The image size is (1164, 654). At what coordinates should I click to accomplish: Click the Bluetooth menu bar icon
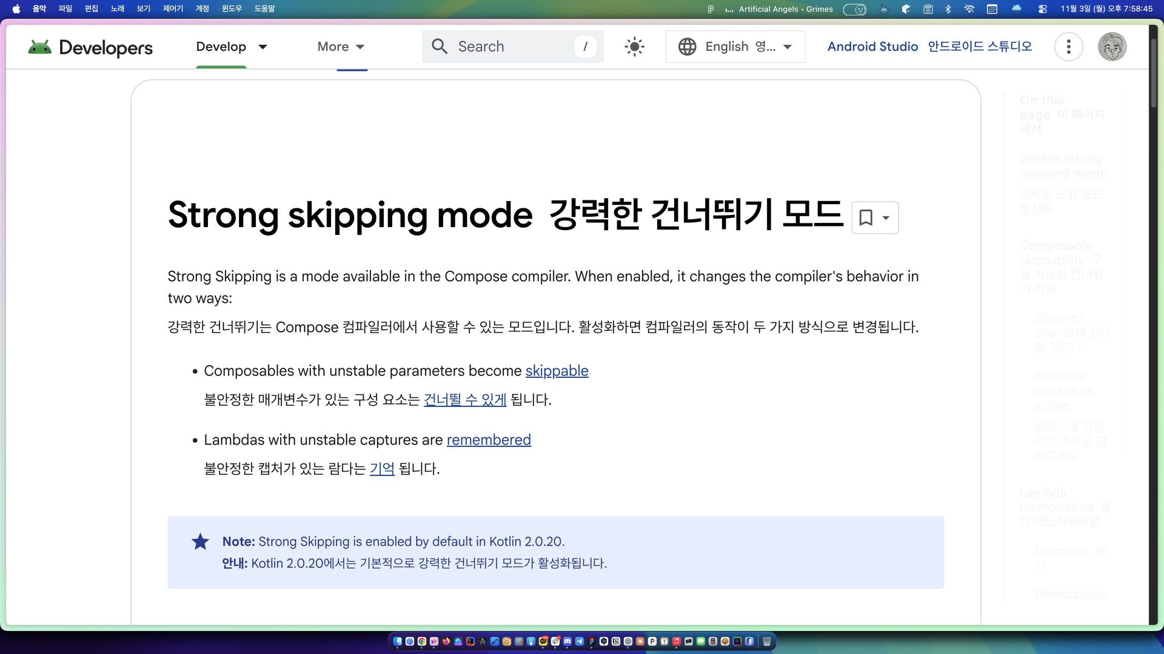[948, 9]
